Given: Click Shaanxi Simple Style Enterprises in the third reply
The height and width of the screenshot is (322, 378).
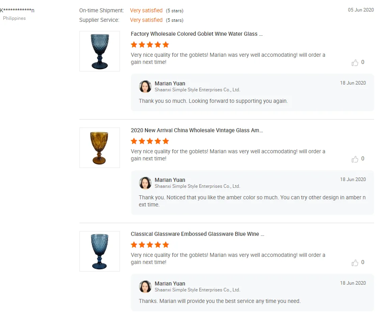Looking at the screenshot, I should [197, 290].
